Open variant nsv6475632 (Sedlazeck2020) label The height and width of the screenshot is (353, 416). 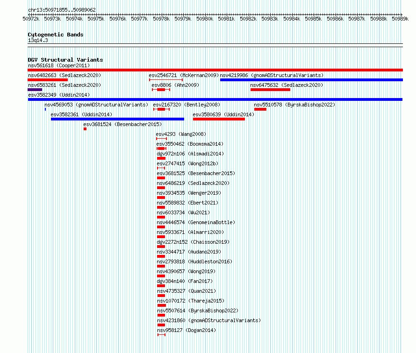click(287, 85)
